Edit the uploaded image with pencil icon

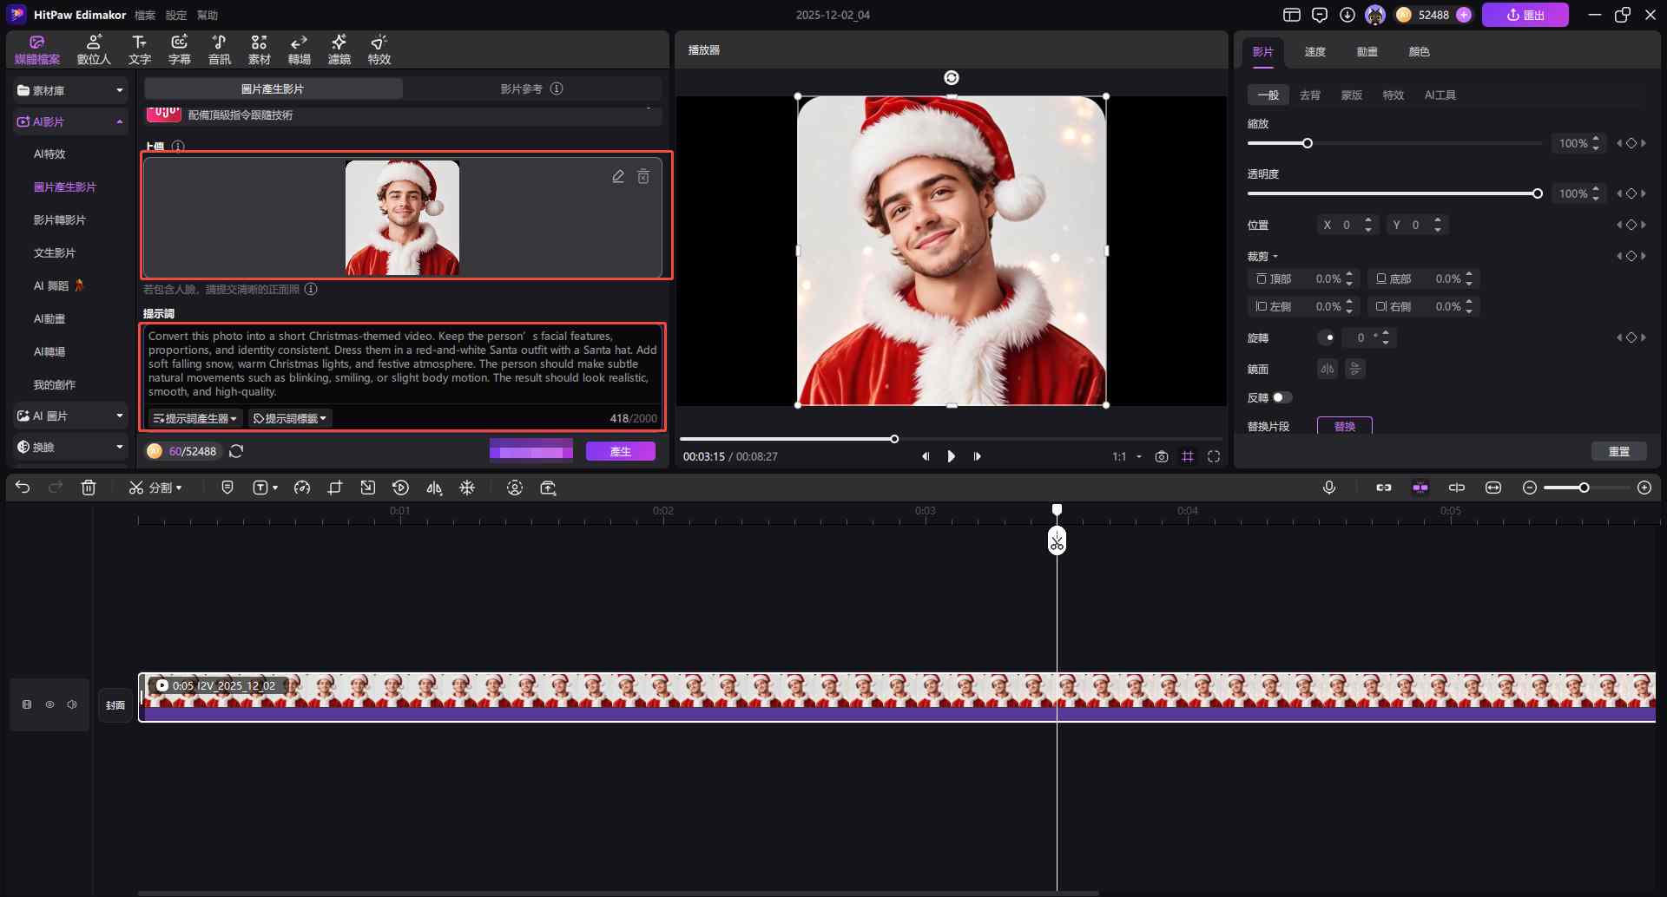coord(618,177)
